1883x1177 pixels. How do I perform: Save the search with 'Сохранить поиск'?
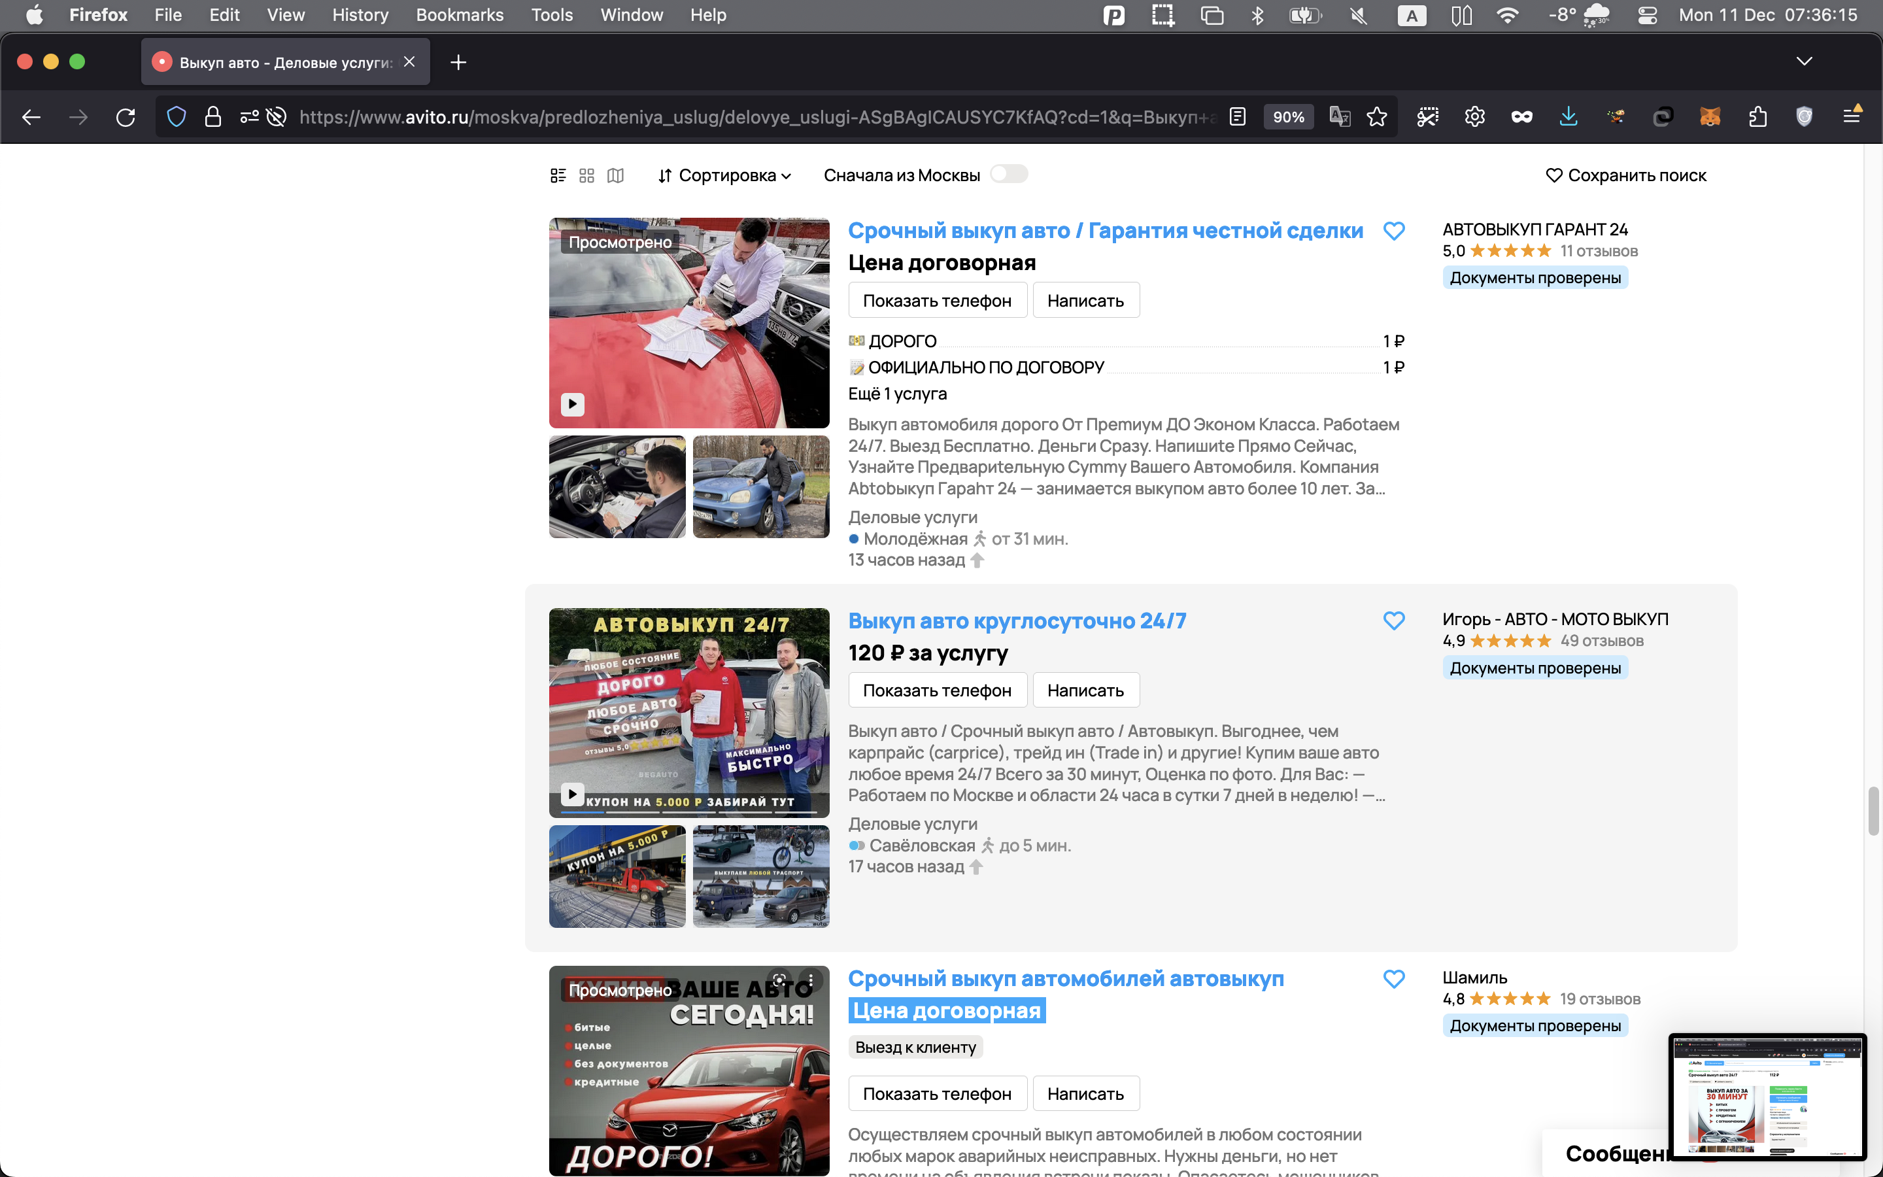click(x=1625, y=175)
